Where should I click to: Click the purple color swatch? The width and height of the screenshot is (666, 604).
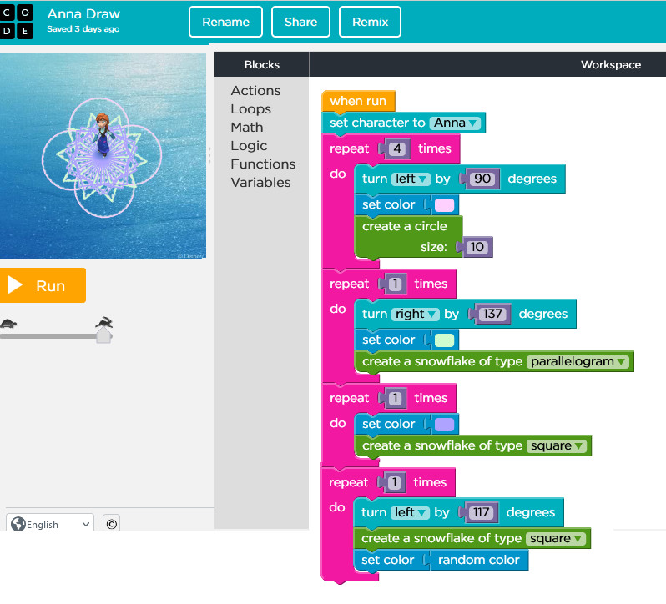[x=444, y=425]
